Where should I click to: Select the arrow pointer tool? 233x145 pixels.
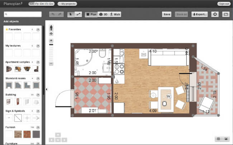(71, 14)
